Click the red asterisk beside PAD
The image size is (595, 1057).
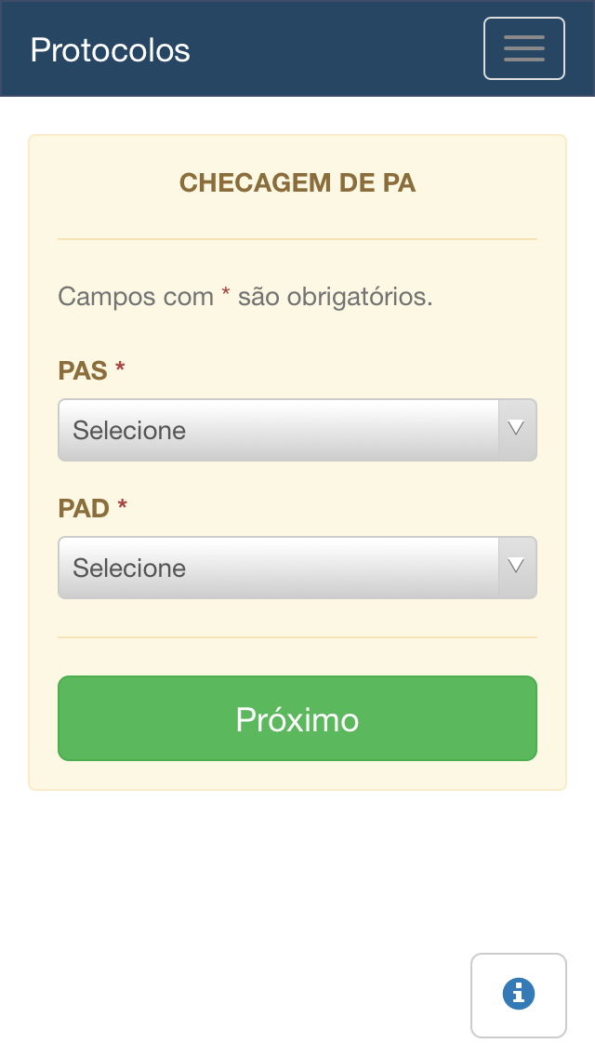[x=122, y=505]
